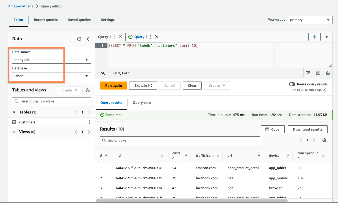The width and height of the screenshot is (338, 203).
Task: Follow the Amazon Athena breadcrumb link
Action: pyautogui.click(x=21, y=6)
